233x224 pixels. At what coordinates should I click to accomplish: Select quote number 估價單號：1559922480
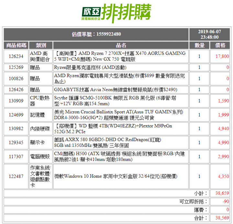point(96,34)
